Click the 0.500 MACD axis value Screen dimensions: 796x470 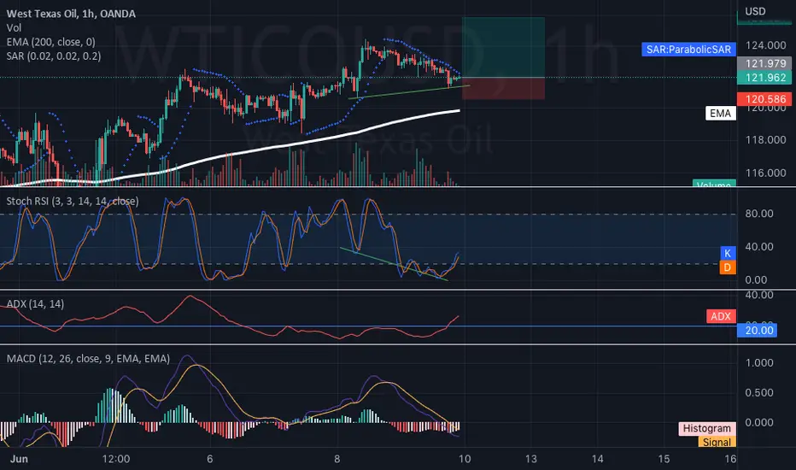click(759, 392)
